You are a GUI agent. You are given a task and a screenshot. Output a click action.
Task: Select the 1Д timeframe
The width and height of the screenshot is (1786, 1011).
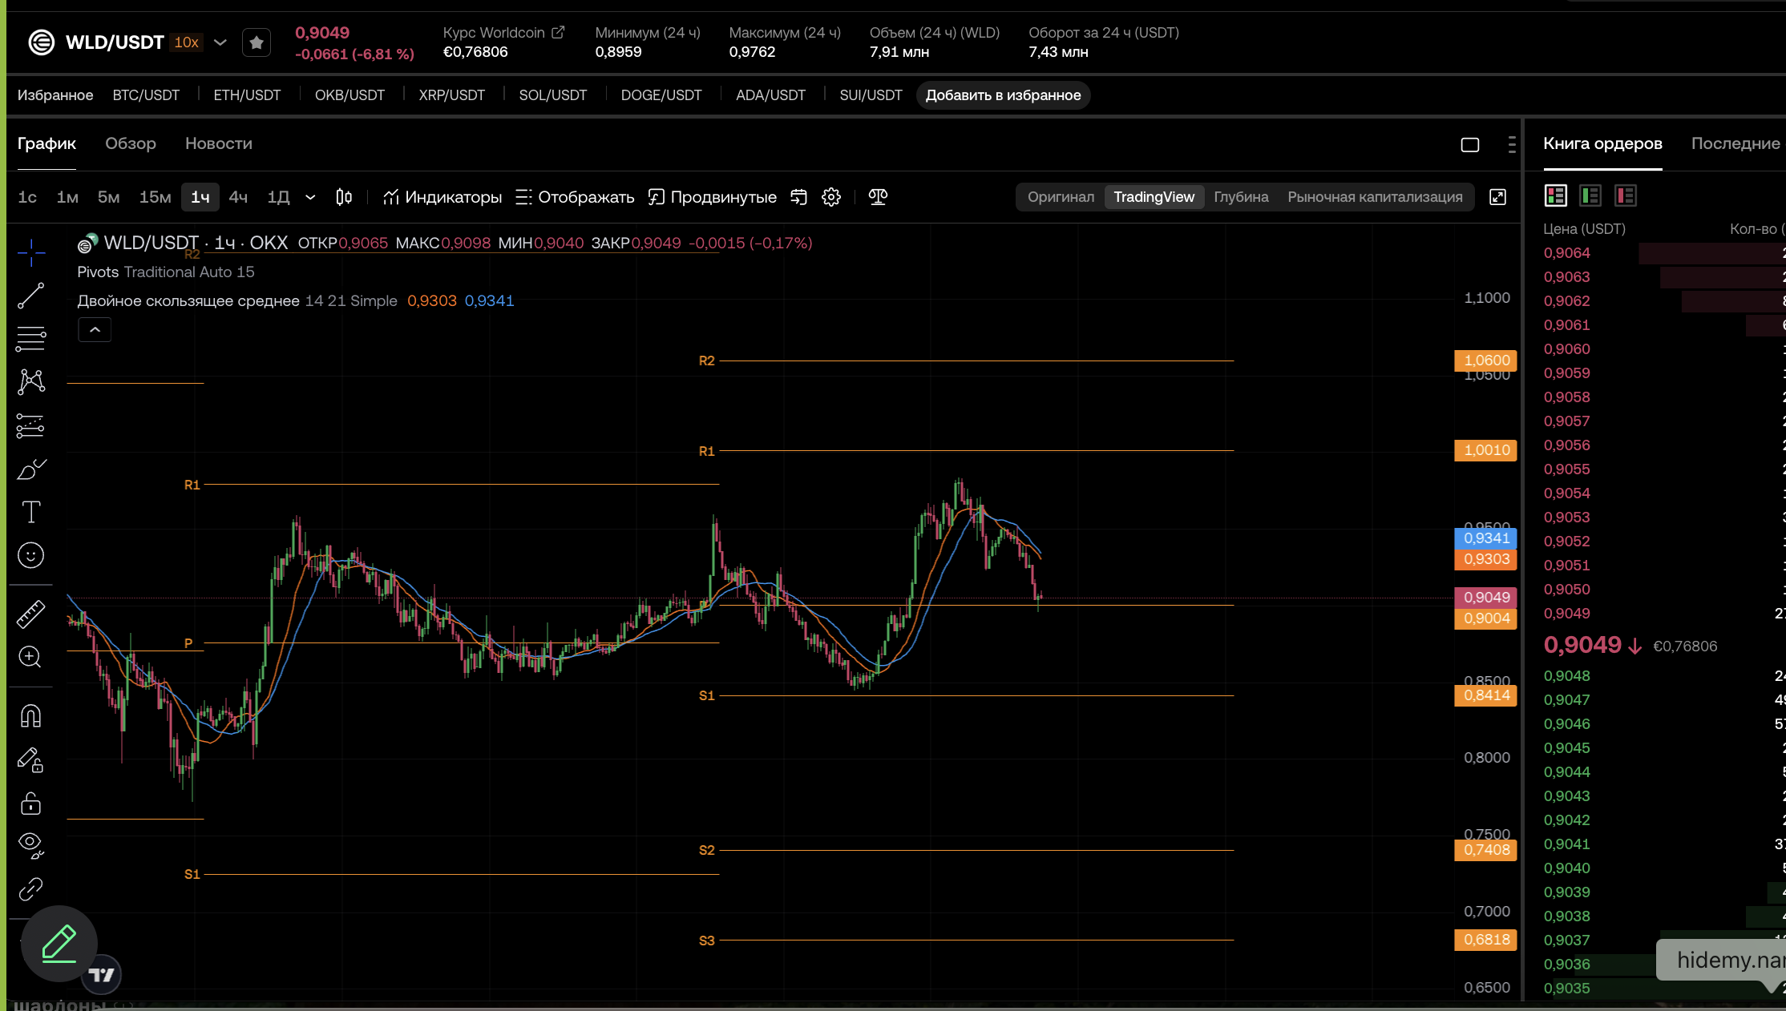[x=278, y=197]
